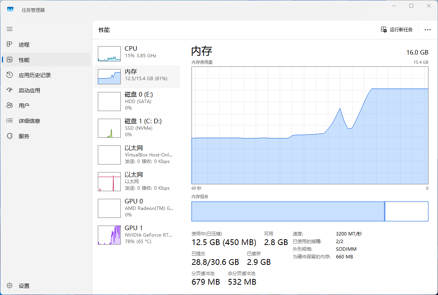Open the 进程 (Processes) page icon
This screenshot has height=295, width=438.
coord(10,44)
